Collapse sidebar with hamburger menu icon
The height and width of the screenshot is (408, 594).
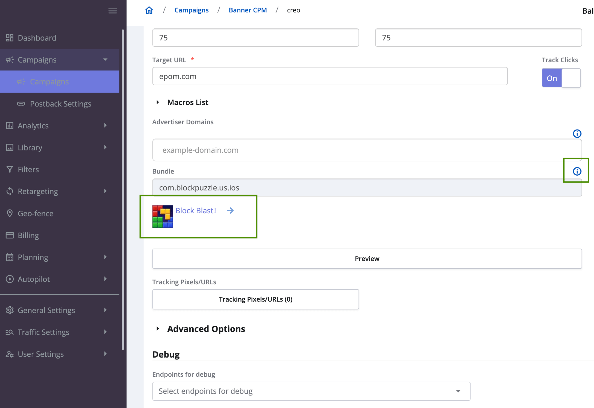113,11
